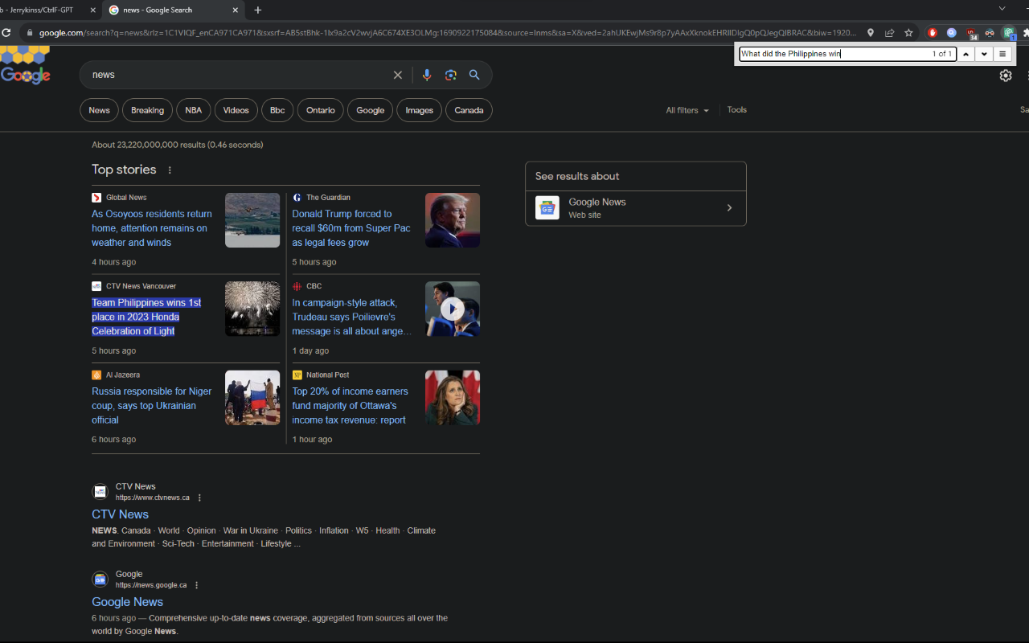Close the Jerrykinss/CtrlF-GPT tab
Image resolution: width=1029 pixels, height=643 pixels.
click(93, 10)
